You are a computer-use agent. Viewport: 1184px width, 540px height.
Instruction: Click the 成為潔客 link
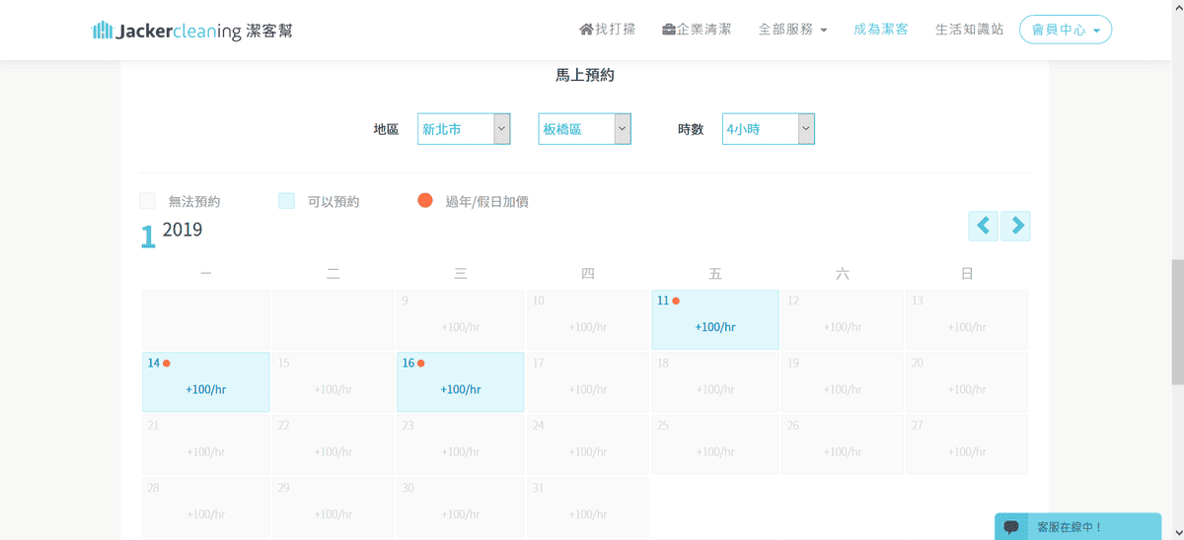(881, 30)
